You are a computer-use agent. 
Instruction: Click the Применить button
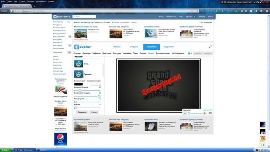point(82,112)
